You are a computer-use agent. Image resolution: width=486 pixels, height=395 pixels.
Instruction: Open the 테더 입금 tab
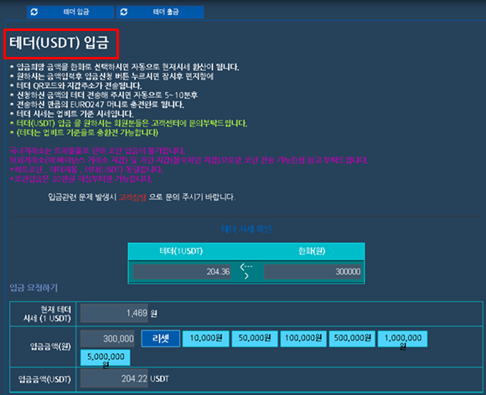point(70,12)
